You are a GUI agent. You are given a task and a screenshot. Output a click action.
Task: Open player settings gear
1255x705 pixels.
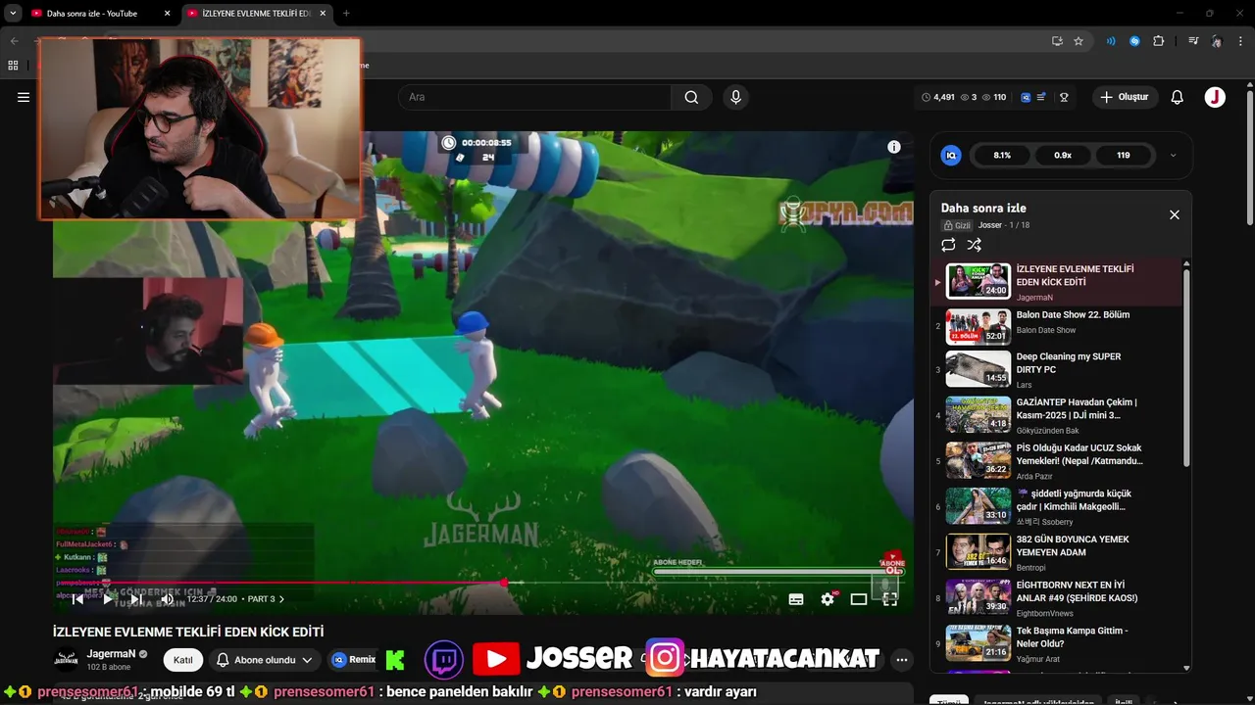828,599
